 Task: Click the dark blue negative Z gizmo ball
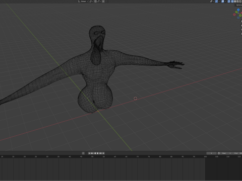[x=238, y=18]
